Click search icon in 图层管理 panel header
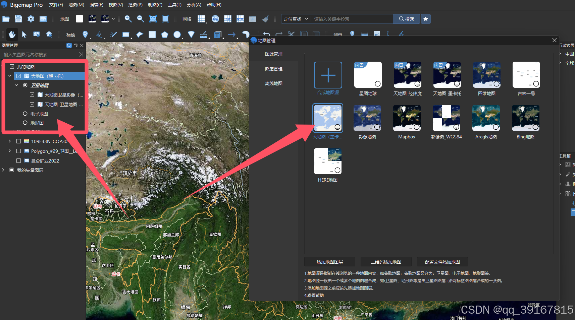The image size is (575, 320). [69, 45]
